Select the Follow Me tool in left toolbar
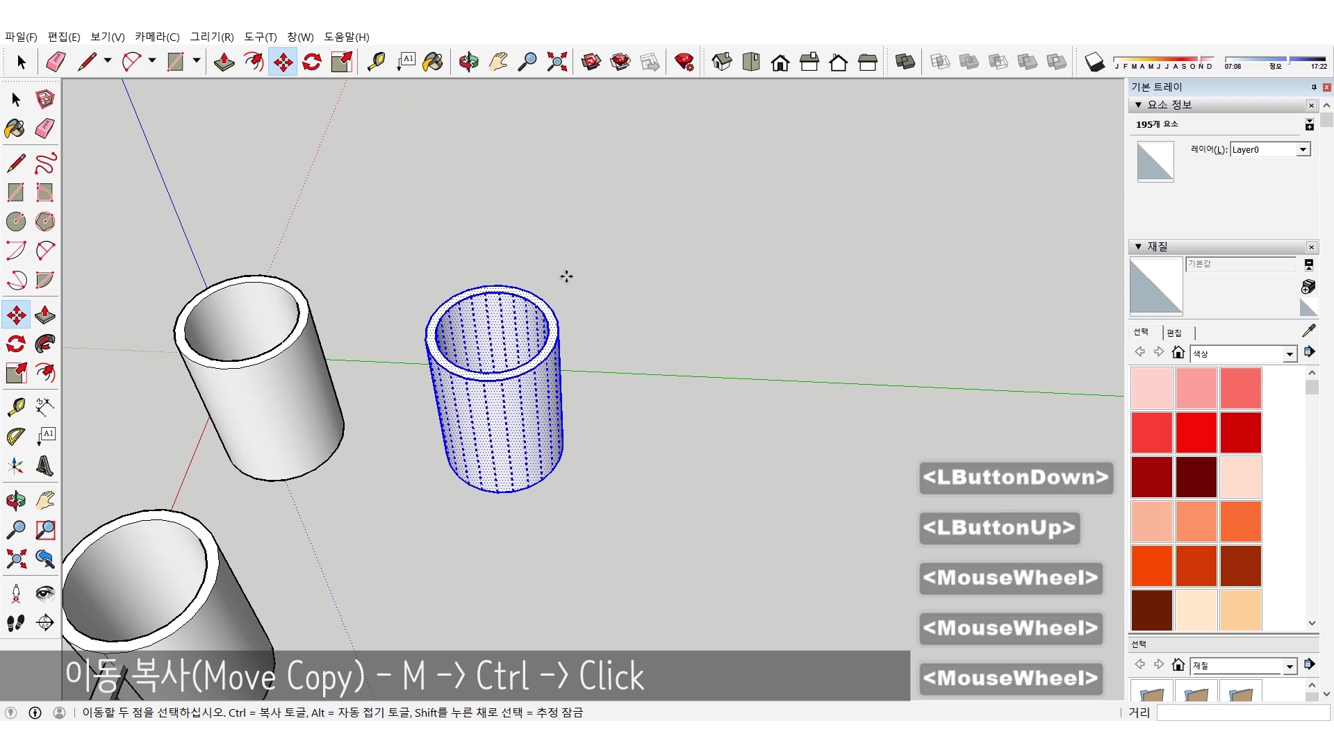The image size is (1334, 750). point(45,344)
